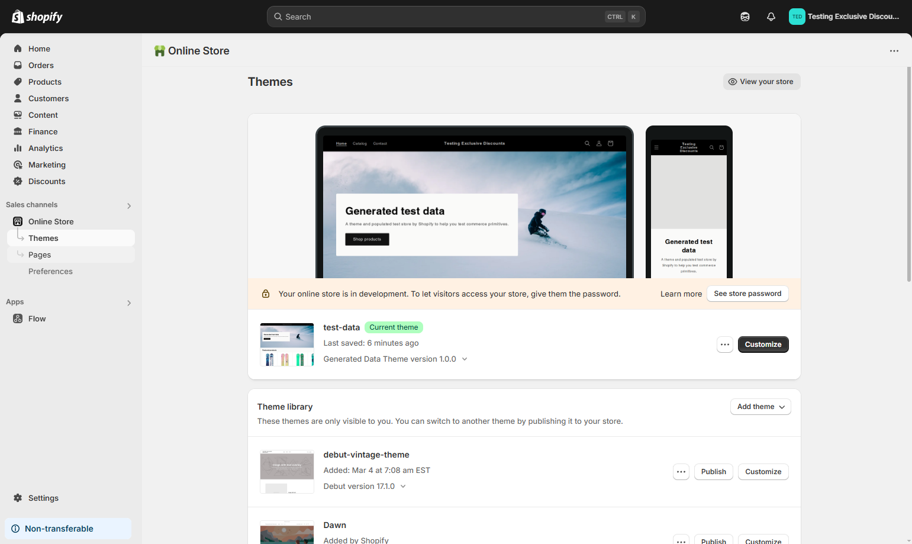Click the debut-vintage-theme thumbnail
This screenshot has height=544, width=912.
tap(287, 472)
